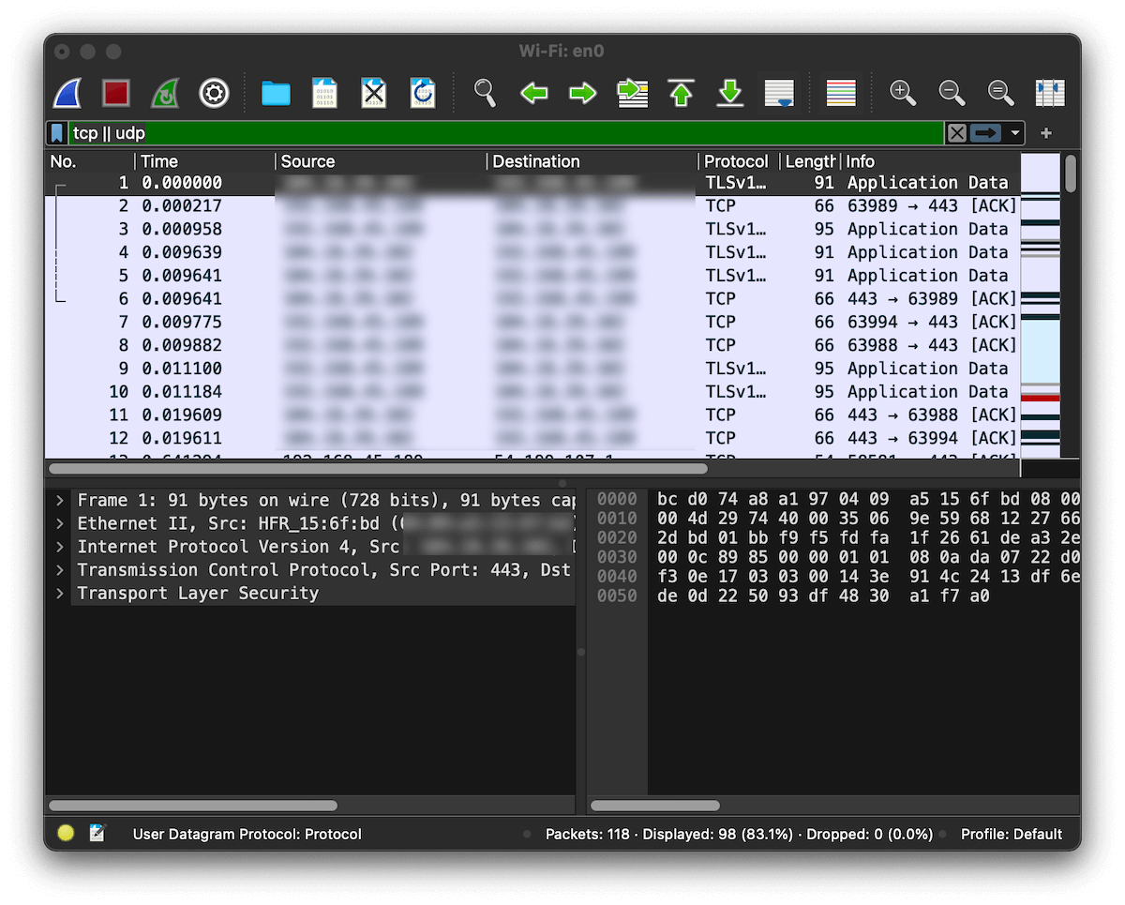Go back in packet history
Image resolution: width=1125 pixels, height=905 pixels.
[x=534, y=93]
